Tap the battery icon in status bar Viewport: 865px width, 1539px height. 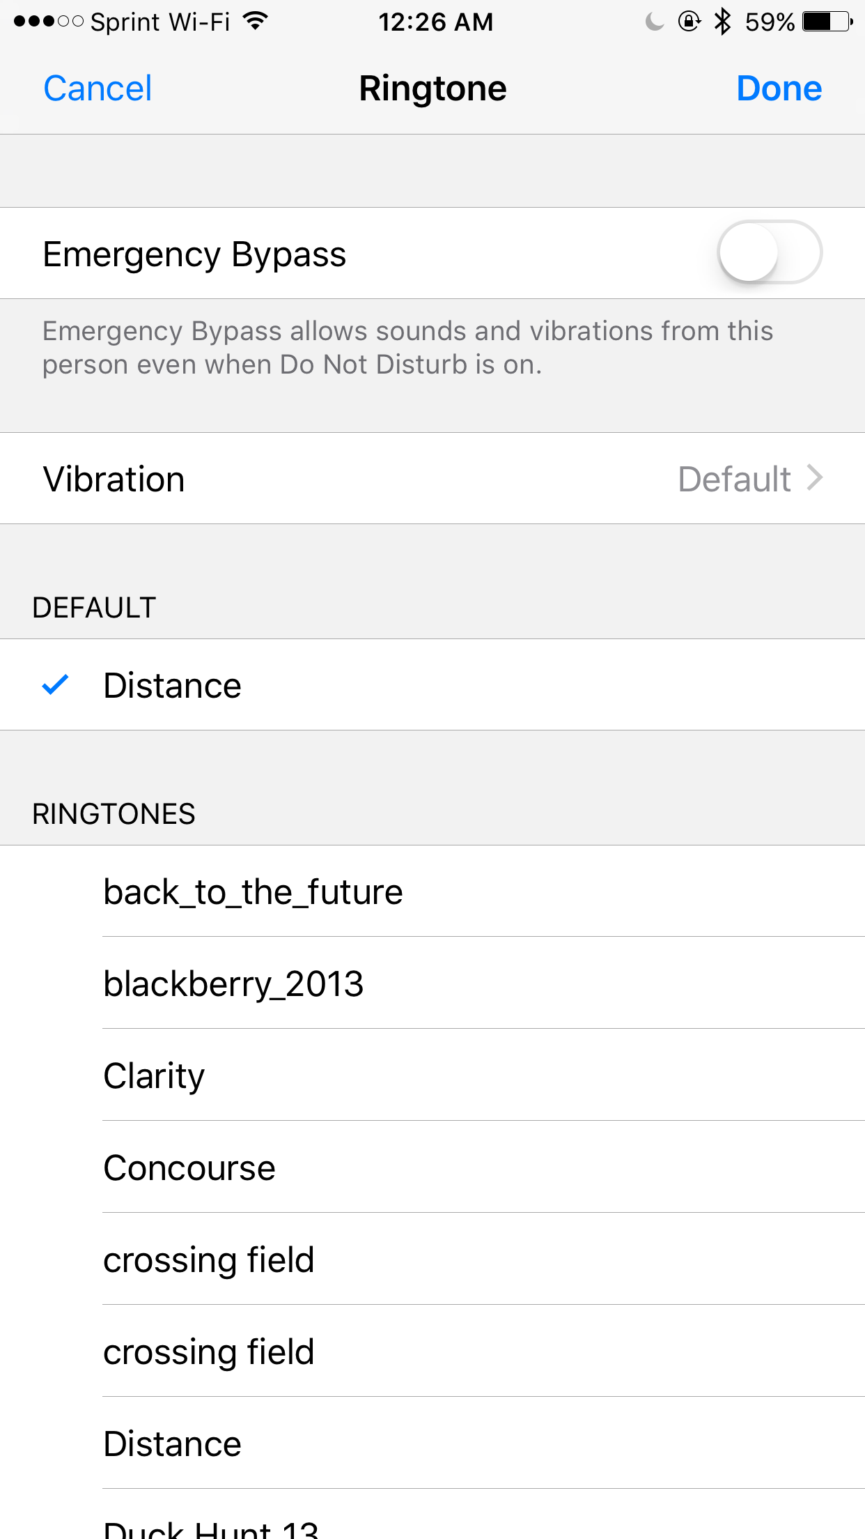click(827, 22)
